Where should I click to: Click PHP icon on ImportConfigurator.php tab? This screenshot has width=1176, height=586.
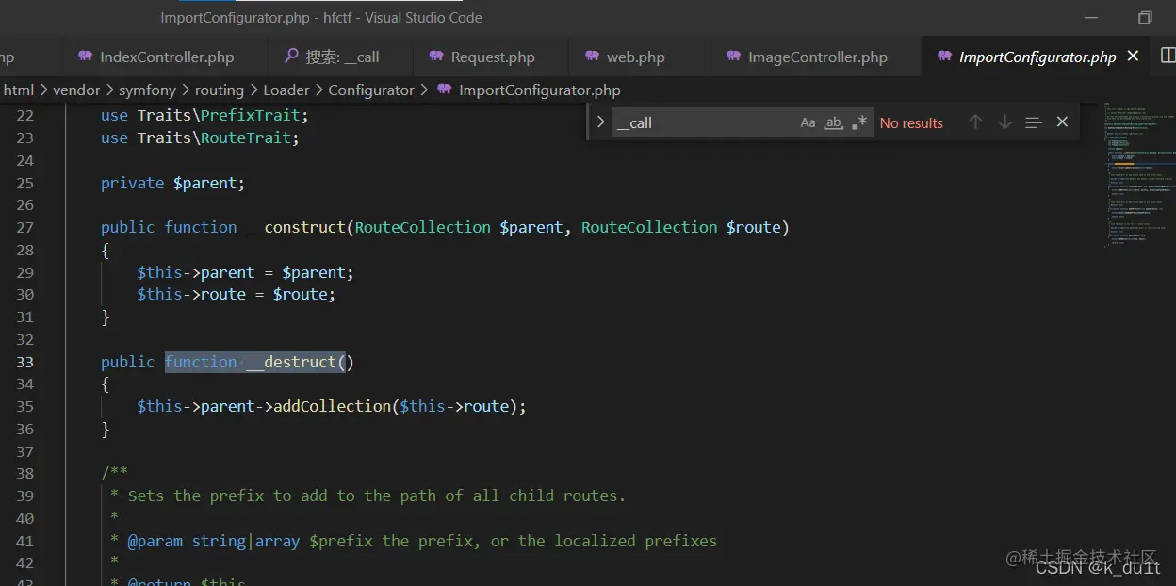(944, 57)
